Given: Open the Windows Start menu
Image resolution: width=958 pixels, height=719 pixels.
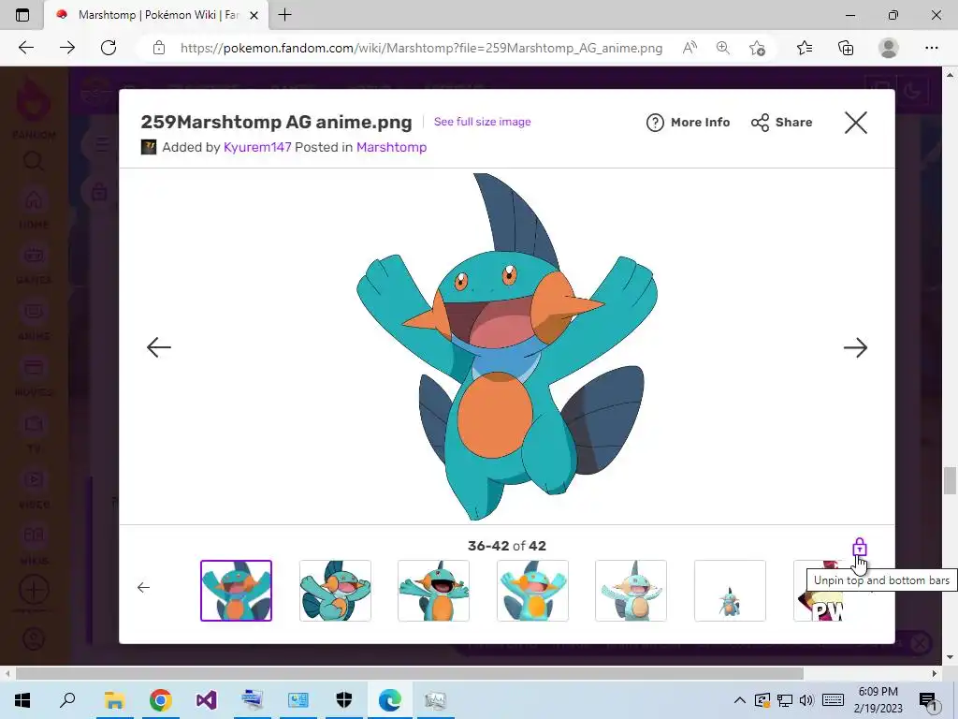Looking at the screenshot, I should click(x=22, y=699).
